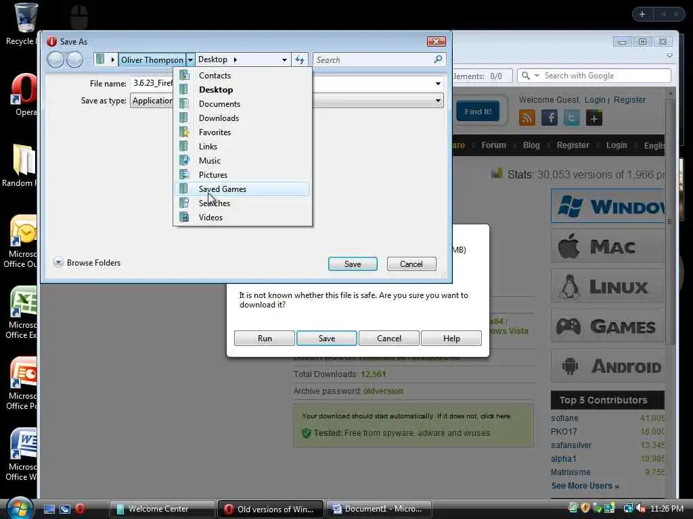Select Pictures folder entry
693x519 pixels.
[x=242, y=175]
